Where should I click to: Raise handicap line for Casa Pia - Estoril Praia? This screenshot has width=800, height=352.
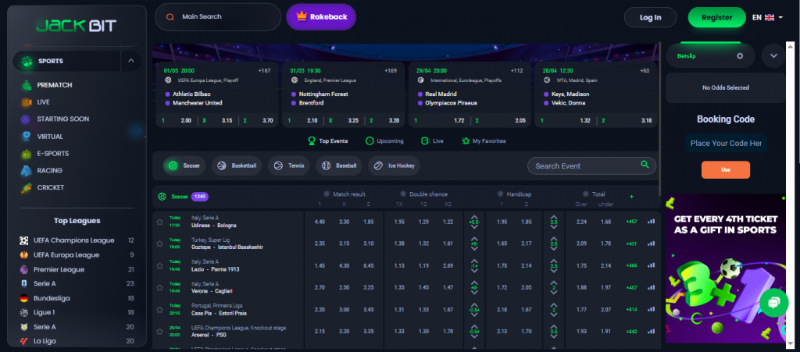(x=474, y=304)
